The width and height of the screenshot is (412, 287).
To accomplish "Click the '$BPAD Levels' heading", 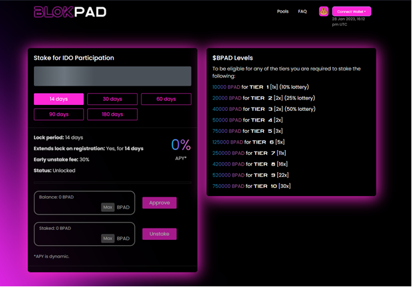I will [233, 58].
